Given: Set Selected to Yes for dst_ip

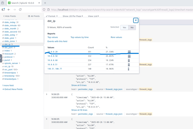Looking at the screenshot, I should [124, 28].
